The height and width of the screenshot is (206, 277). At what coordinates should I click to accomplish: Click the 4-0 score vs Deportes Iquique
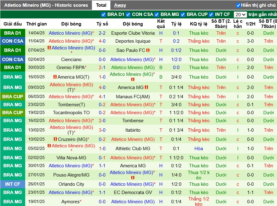(x=102, y=41)
